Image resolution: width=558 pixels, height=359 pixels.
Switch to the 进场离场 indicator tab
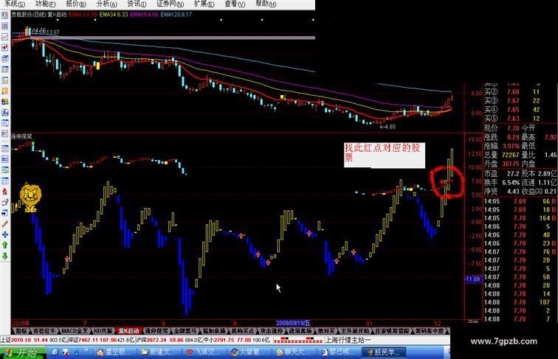[300, 331]
